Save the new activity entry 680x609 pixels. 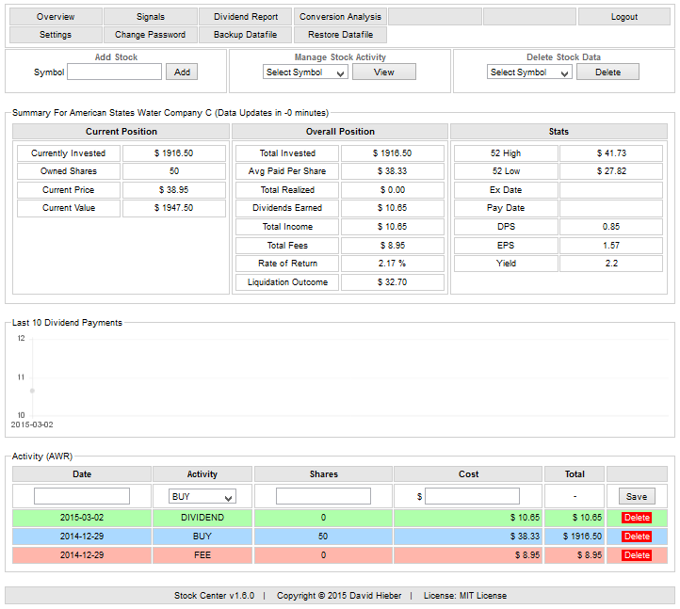pos(636,496)
